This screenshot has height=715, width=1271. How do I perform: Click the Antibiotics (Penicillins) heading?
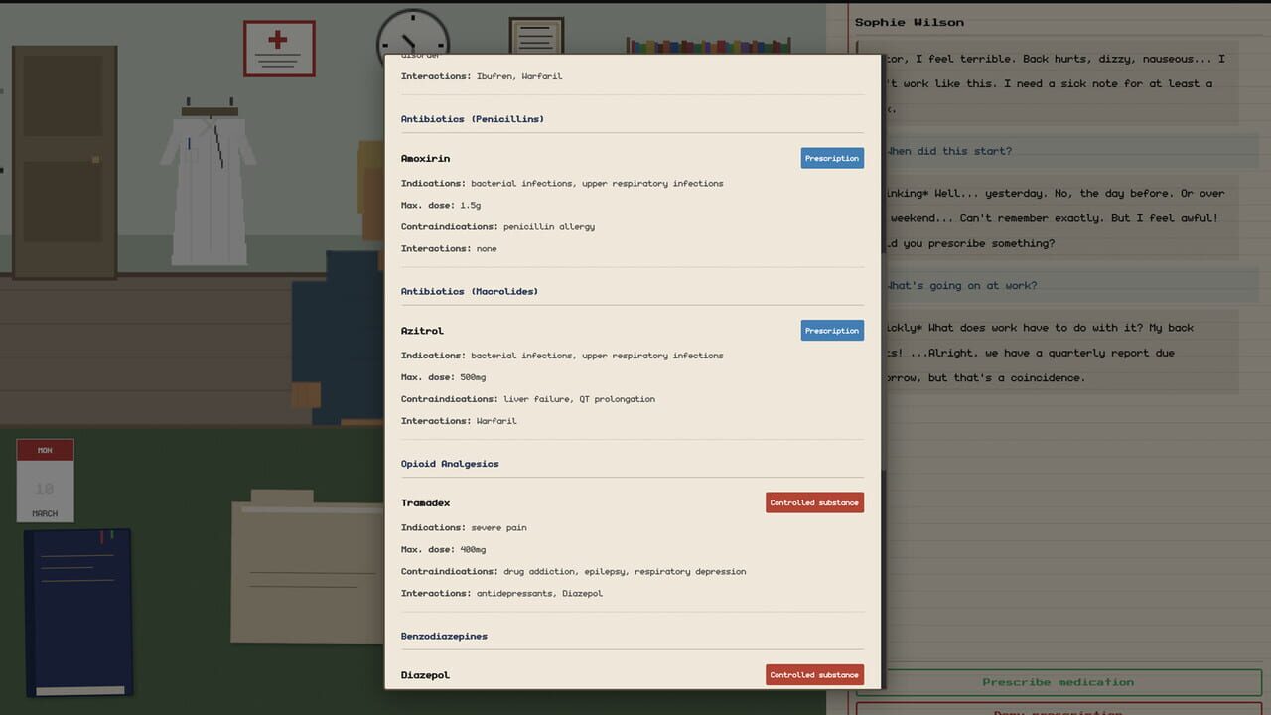(x=473, y=119)
